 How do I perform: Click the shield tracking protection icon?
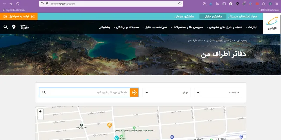tap(42, 4)
